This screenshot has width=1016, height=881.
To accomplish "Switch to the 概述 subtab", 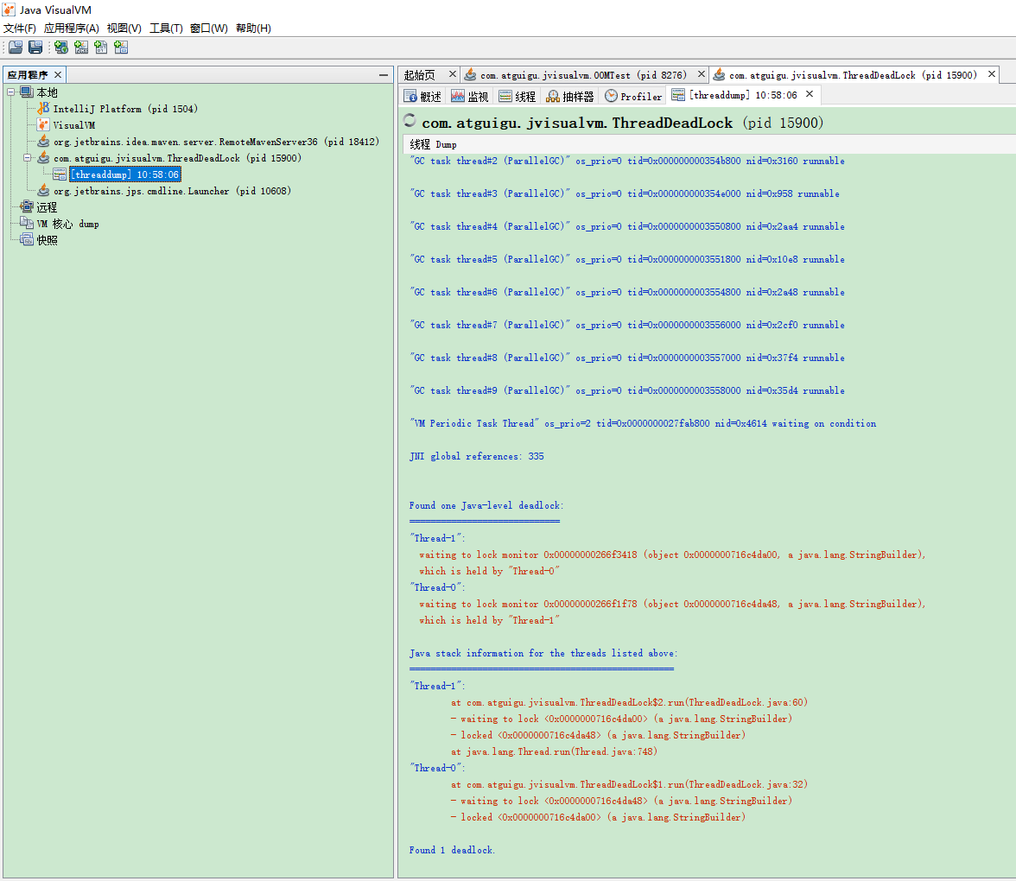I will tap(423, 97).
